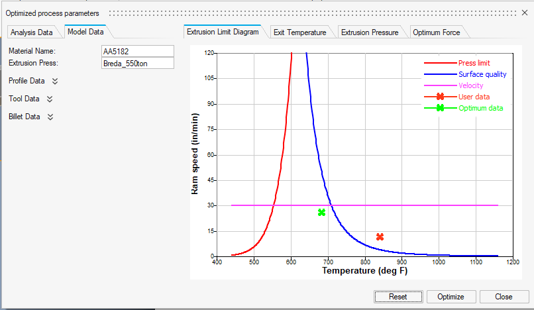This screenshot has width=534, height=310.
Task: Open the Extrusion Limit Diagram tab
Action: 223,32
